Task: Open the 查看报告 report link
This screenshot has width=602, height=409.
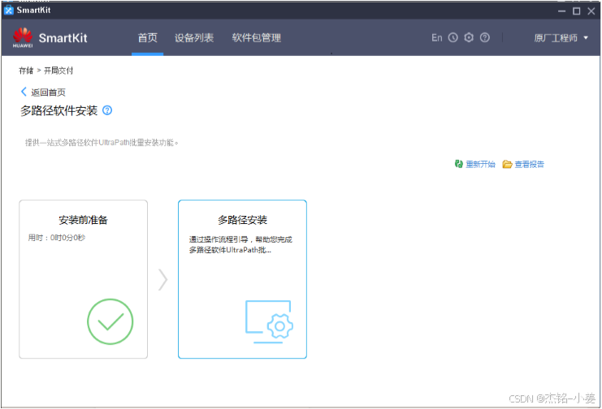Action: tap(530, 165)
